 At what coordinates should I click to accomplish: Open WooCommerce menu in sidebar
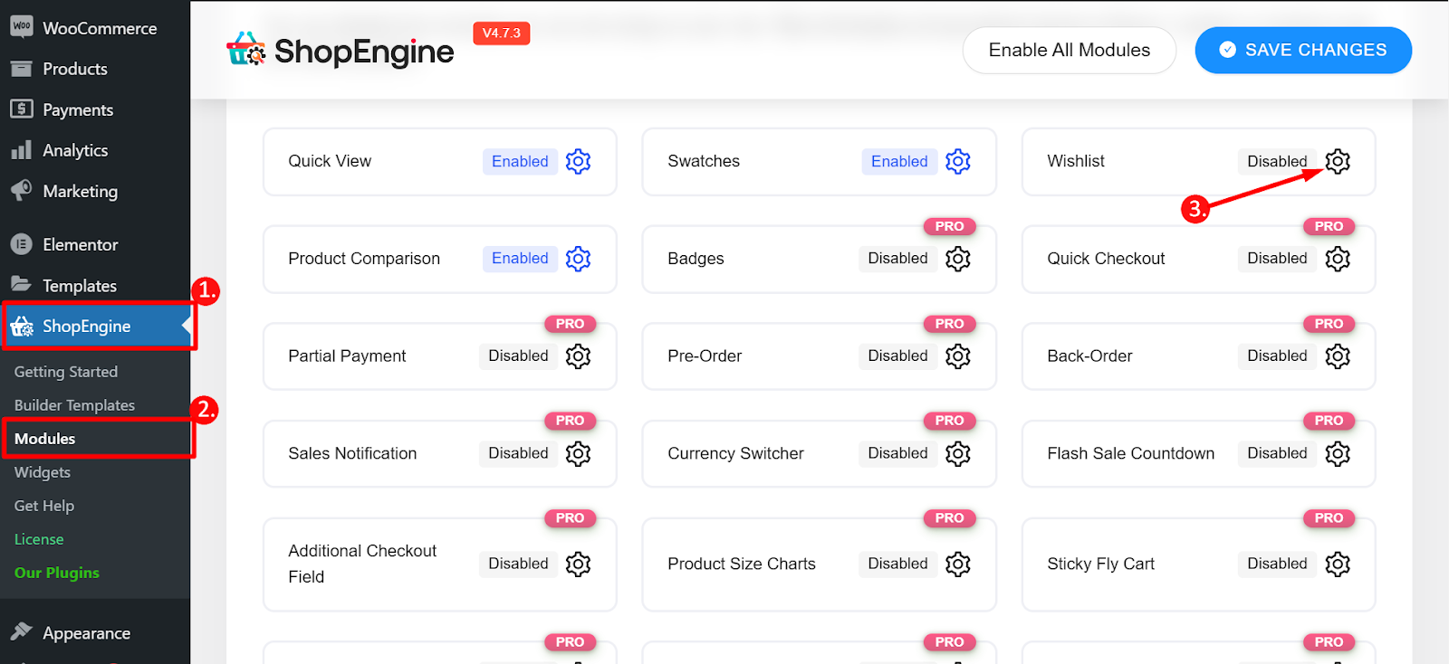[95, 28]
